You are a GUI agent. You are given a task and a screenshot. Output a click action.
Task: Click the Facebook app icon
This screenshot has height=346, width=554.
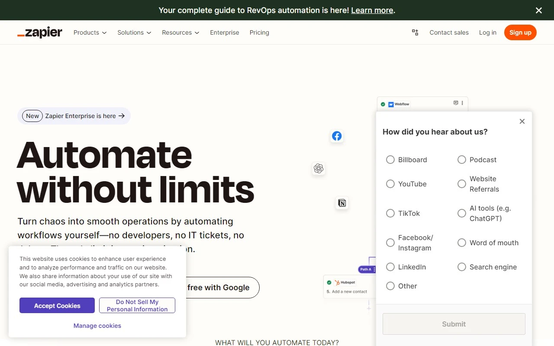(x=337, y=136)
